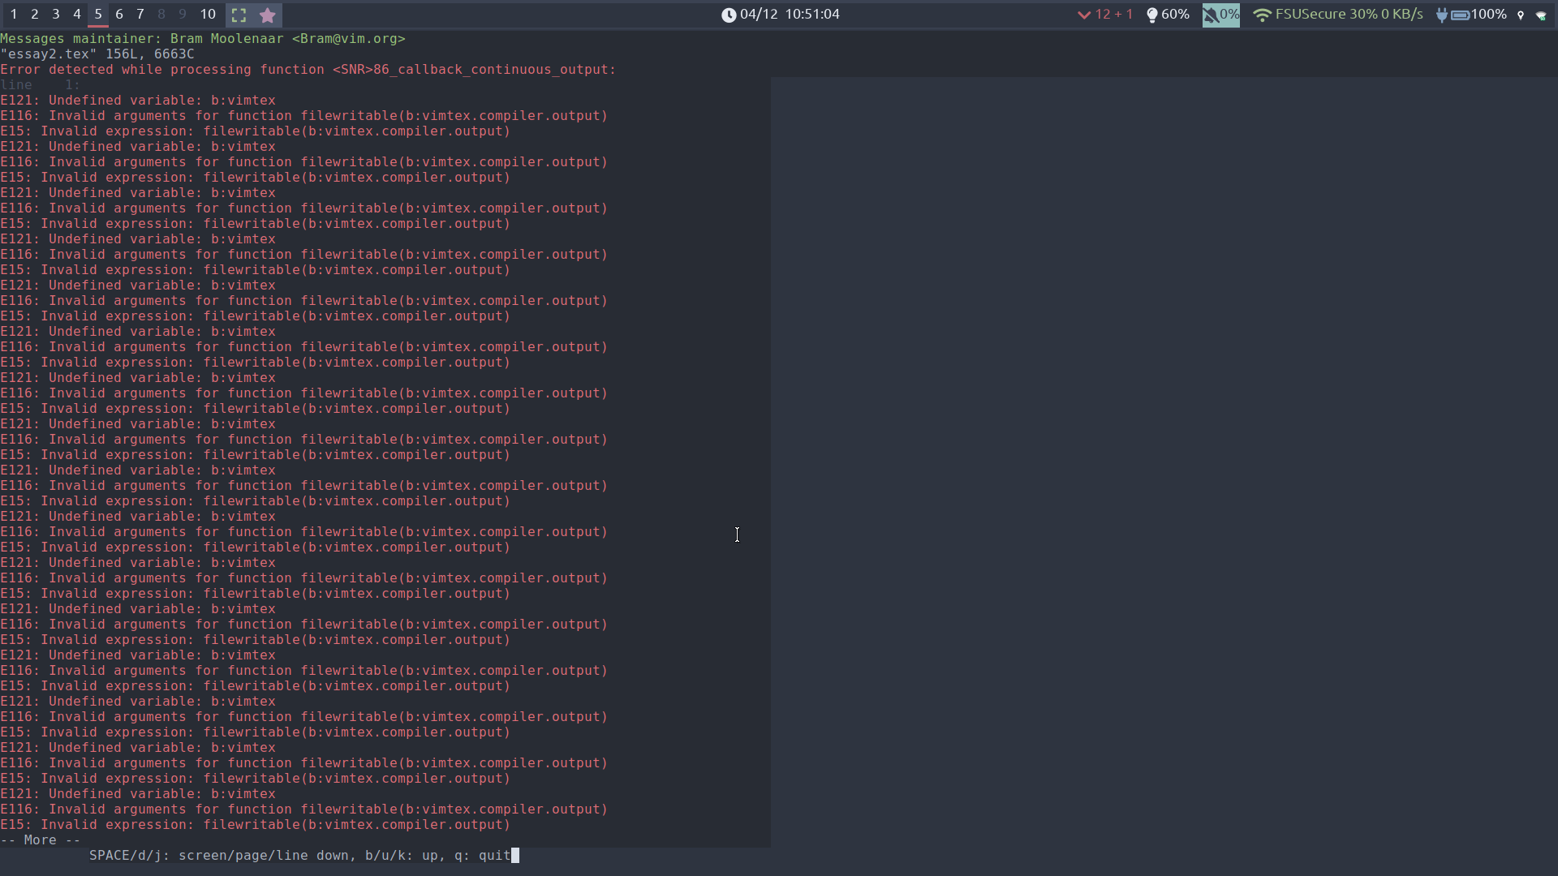1558x876 pixels.
Task: Click the 100% battery value
Action: click(x=1488, y=15)
